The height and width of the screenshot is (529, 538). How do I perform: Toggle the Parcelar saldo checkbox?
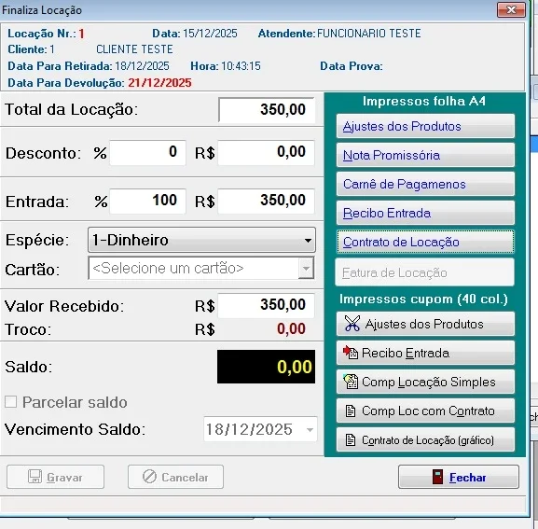10,401
